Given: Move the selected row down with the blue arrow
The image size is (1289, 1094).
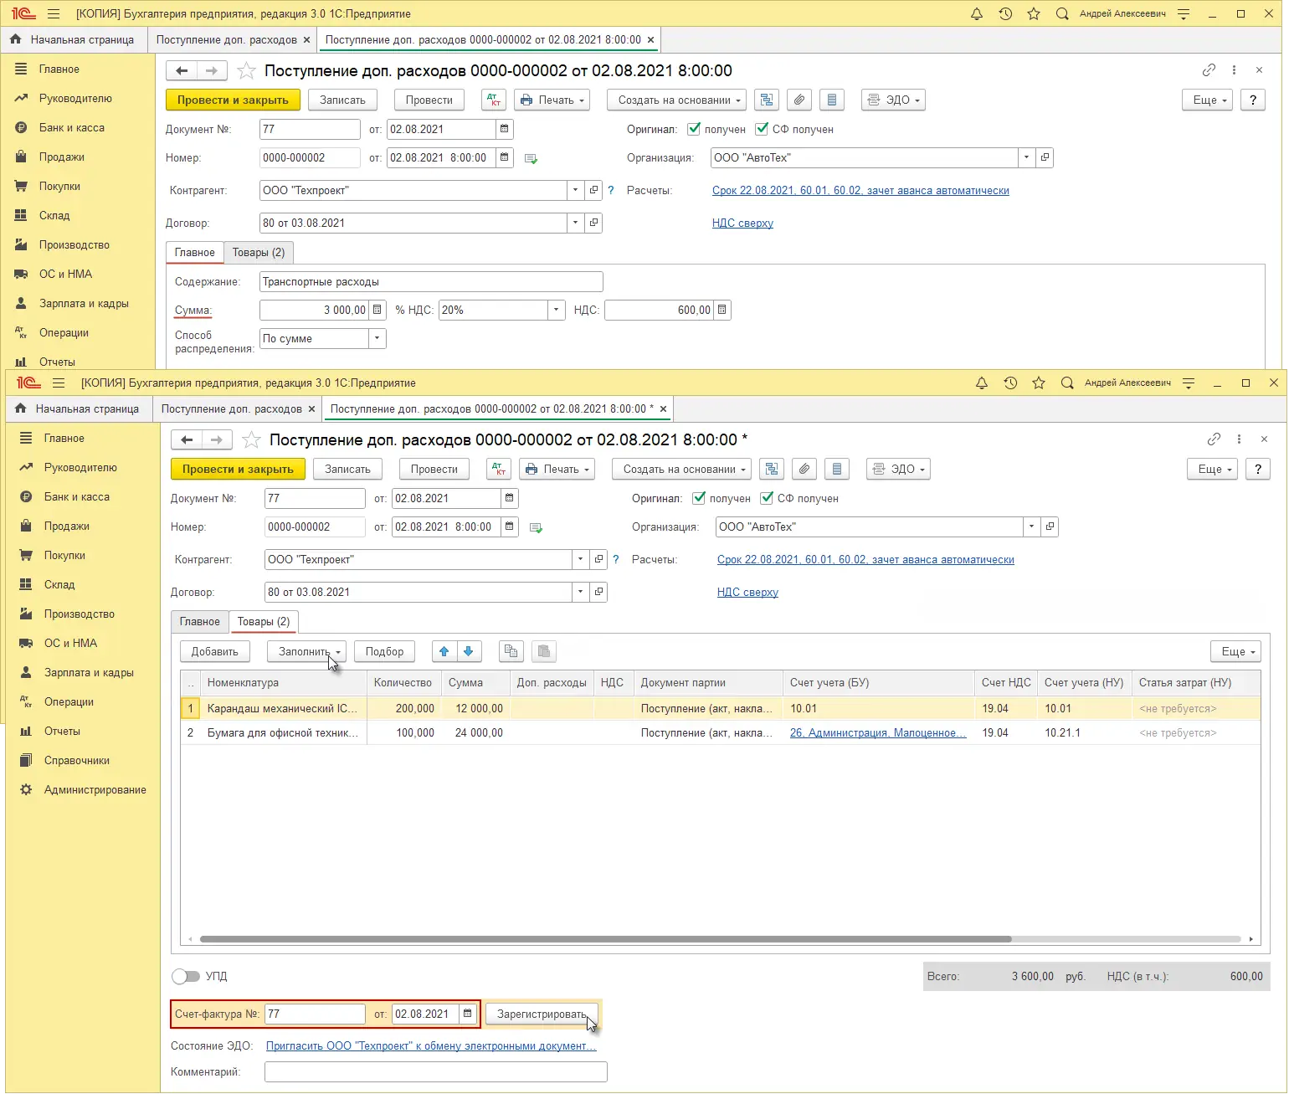Looking at the screenshot, I should [x=469, y=651].
